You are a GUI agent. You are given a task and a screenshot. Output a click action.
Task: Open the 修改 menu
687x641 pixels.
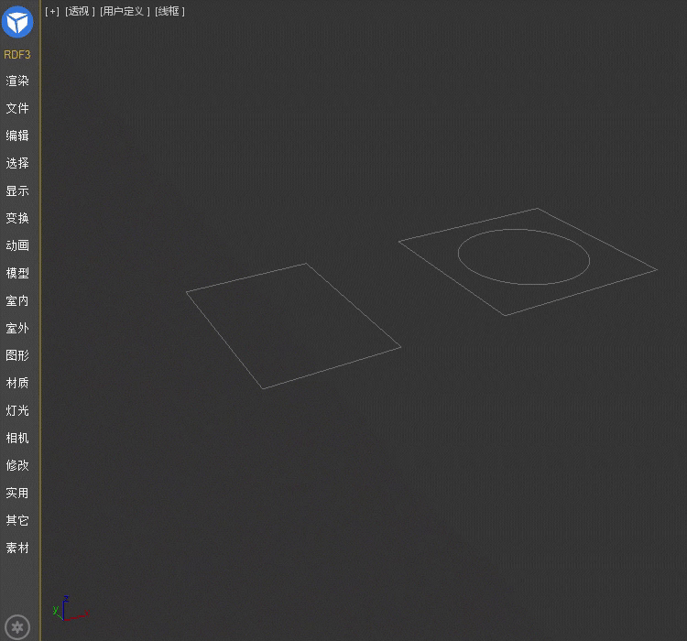tap(17, 465)
